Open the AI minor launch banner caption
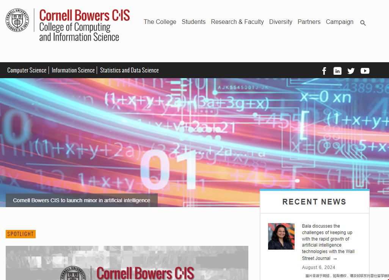This screenshot has height=280, width=389. 82,200
